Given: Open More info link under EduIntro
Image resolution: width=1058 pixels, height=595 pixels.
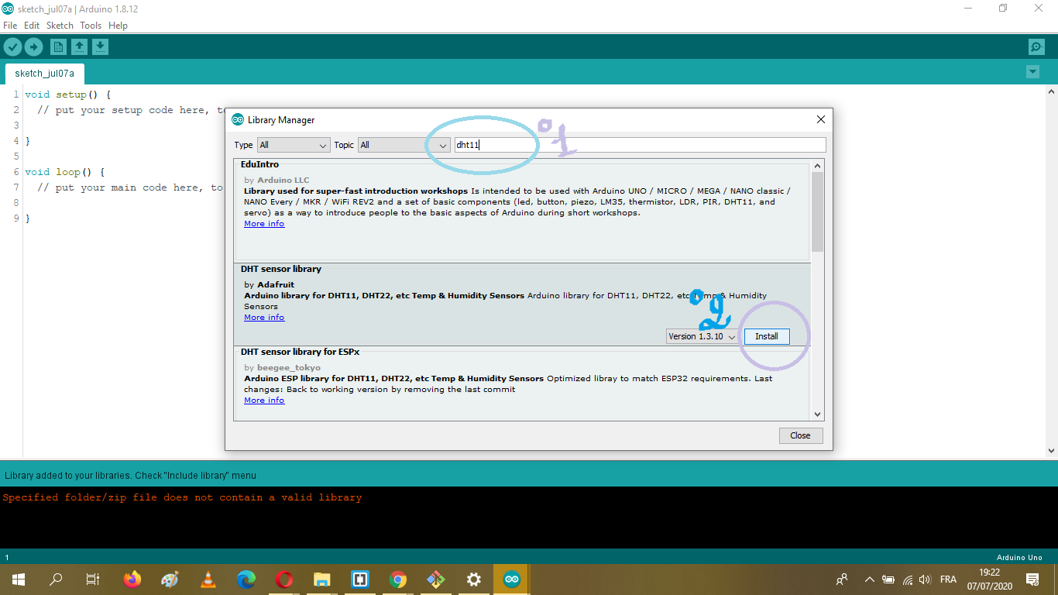Looking at the screenshot, I should point(264,224).
